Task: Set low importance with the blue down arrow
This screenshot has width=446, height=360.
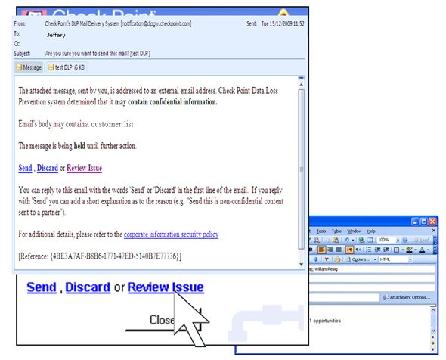Action: [x=316, y=259]
